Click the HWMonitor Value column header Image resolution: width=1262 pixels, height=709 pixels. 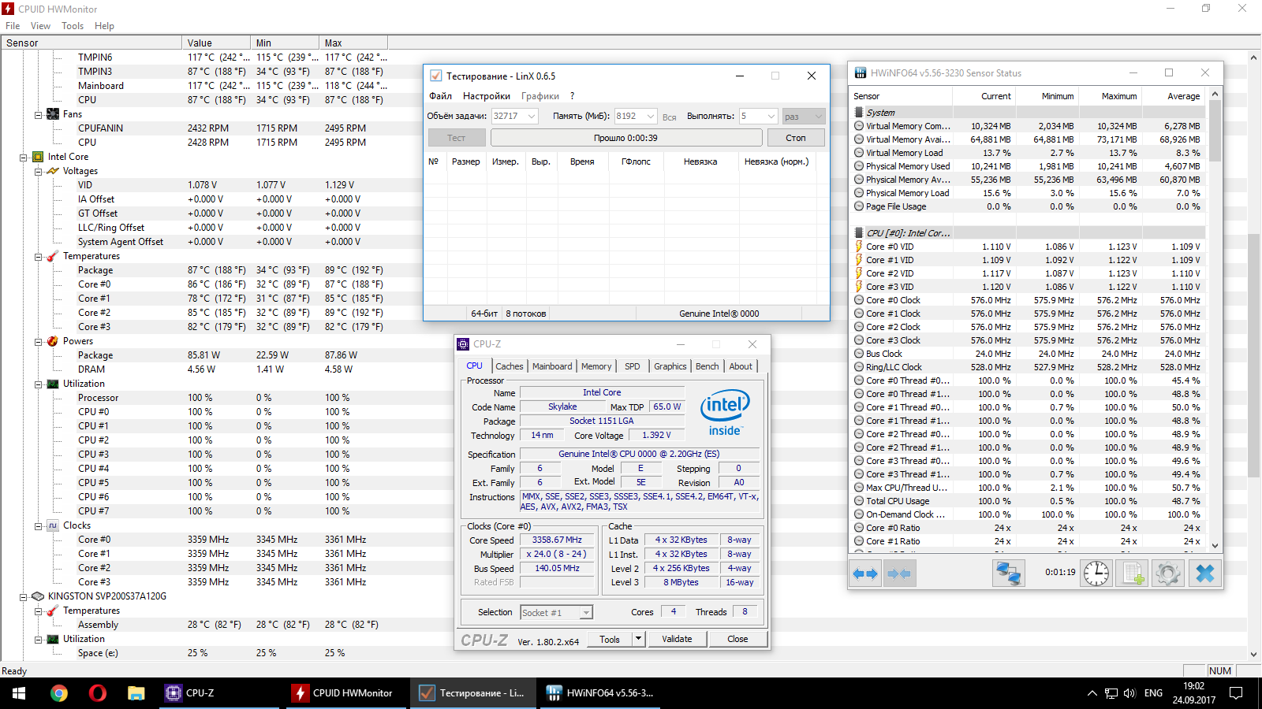tap(217, 43)
